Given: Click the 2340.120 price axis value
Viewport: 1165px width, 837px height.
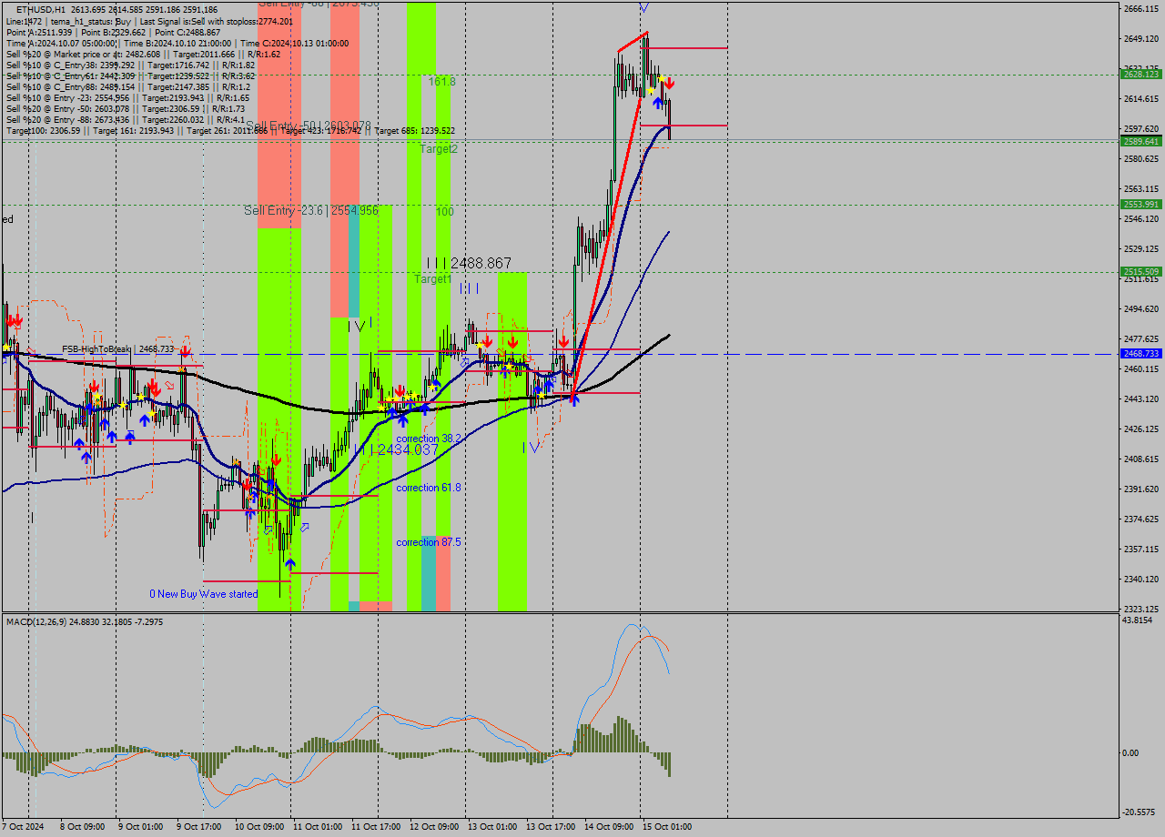Looking at the screenshot, I should point(1141,579).
